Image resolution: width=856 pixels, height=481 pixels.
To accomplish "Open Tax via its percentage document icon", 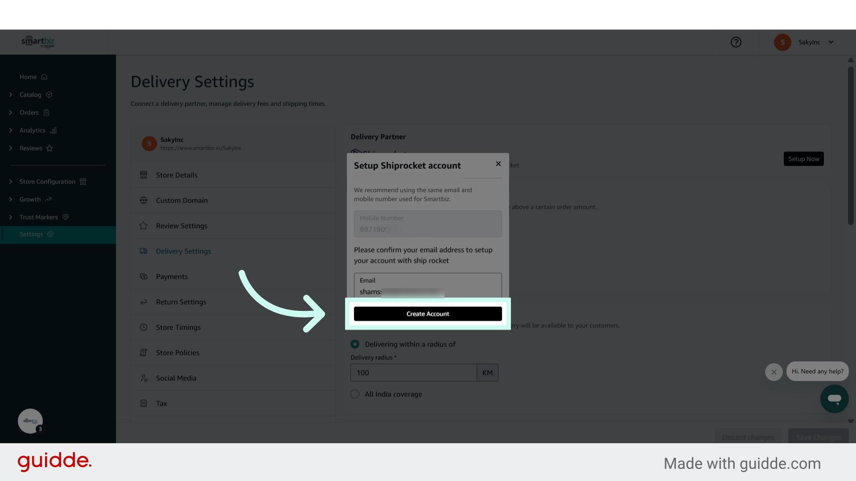I will (144, 403).
